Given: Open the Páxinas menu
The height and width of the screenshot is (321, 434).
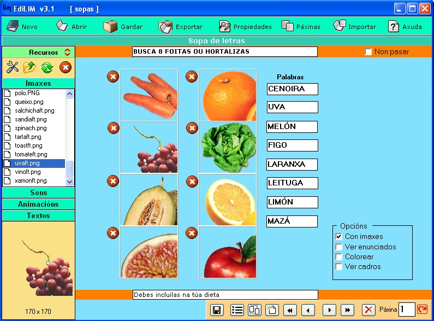Looking at the screenshot, I should point(301,26).
